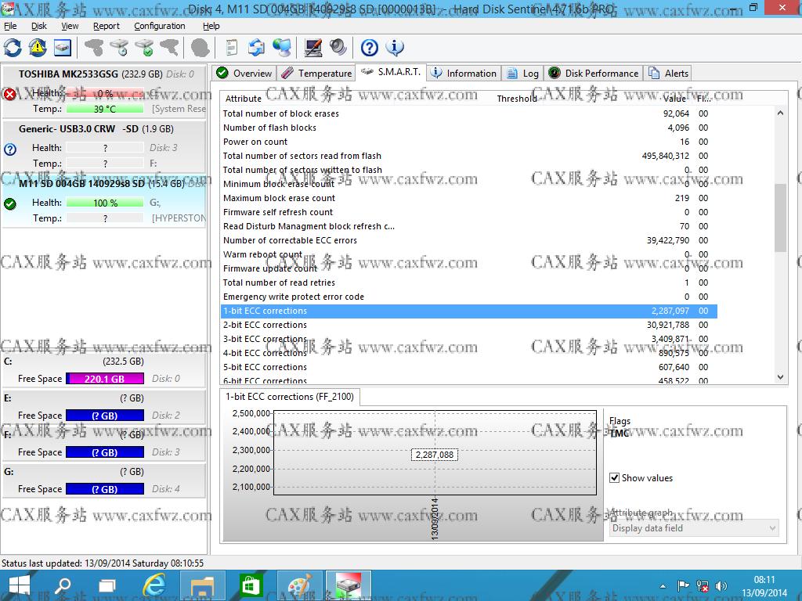Image resolution: width=802 pixels, height=601 pixels.
Task: Click the S.M.A.R.T. list scroll down arrow
Action: click(780, 376)
